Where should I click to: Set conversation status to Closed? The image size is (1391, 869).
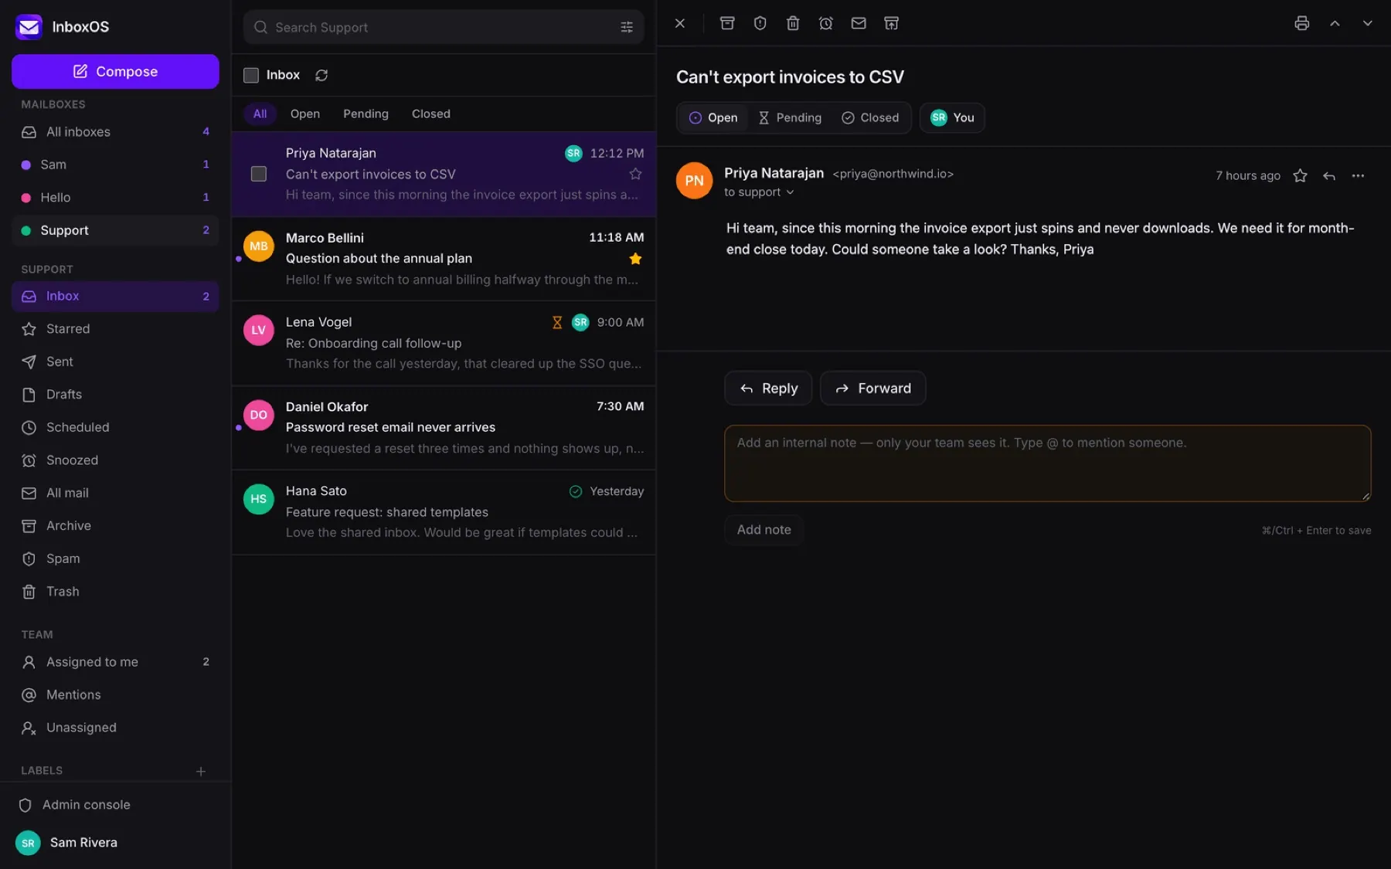click(x=870, y=117)
